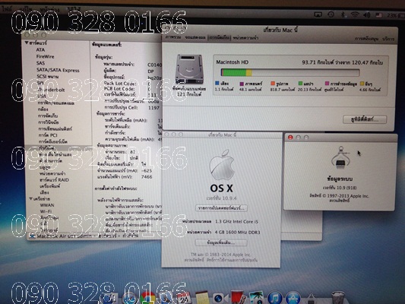Click the green apps legend swatch

pos(300,84)
